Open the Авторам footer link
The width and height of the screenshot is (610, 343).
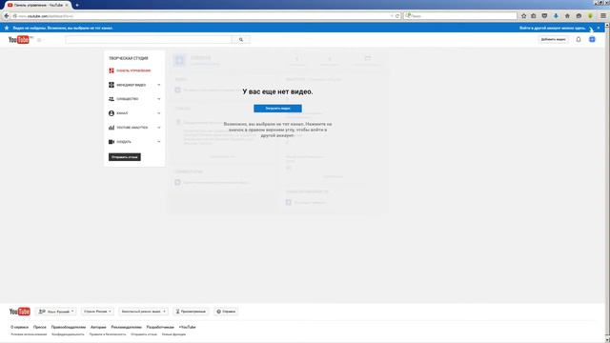coord(98,327)
